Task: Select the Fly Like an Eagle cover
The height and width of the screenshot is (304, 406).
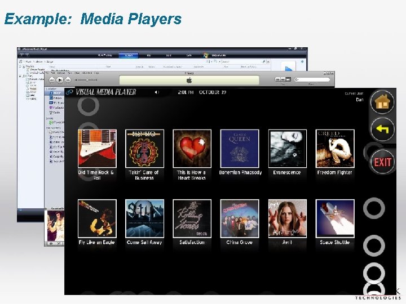Action: click(97, 218)
